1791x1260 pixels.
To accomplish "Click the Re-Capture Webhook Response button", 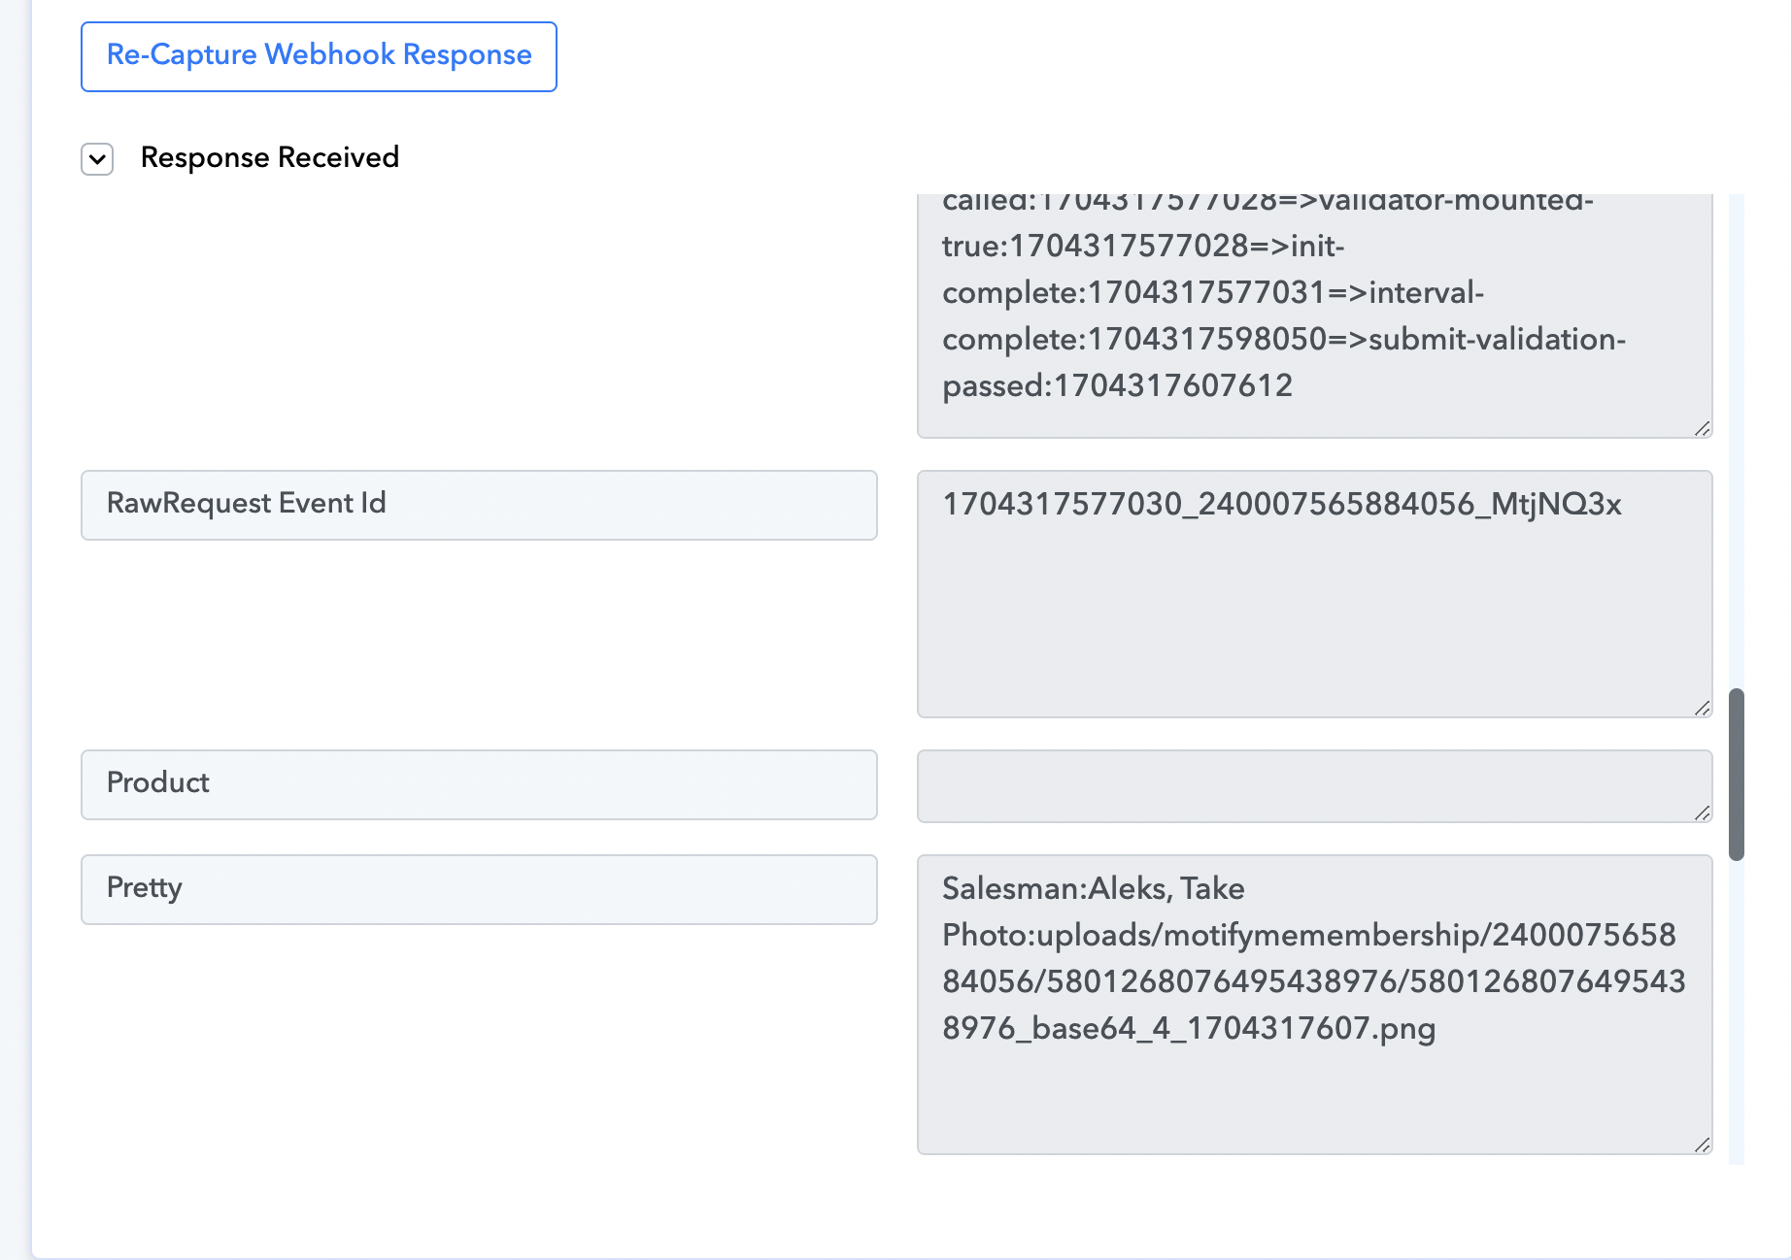I will click(319, 56).
